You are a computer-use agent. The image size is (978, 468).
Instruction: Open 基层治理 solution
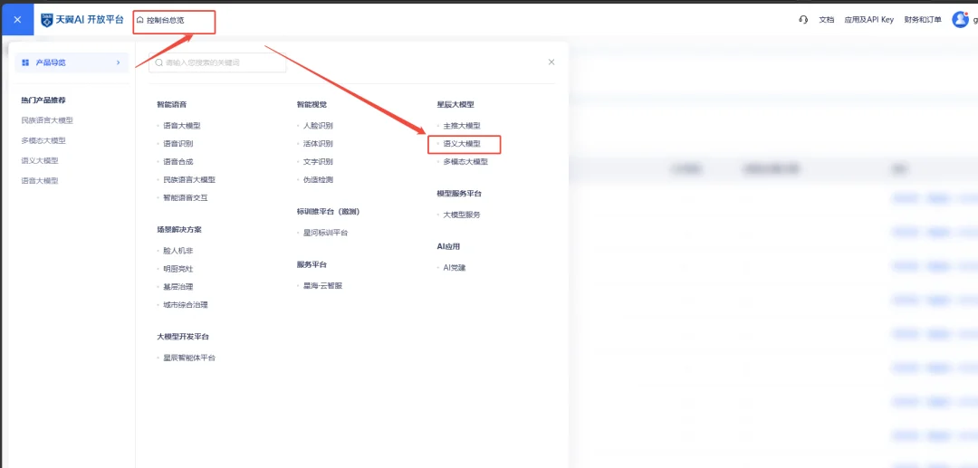[x=177, y=287]
